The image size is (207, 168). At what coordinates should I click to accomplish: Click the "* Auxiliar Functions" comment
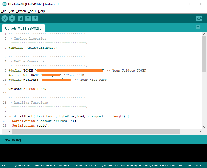[x=29, y=103]
